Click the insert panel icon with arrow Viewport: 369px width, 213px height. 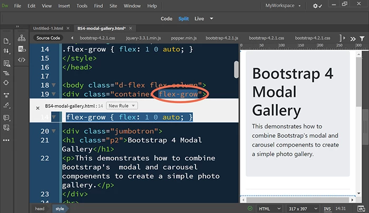pyautogui.click(x=22, y=49)
